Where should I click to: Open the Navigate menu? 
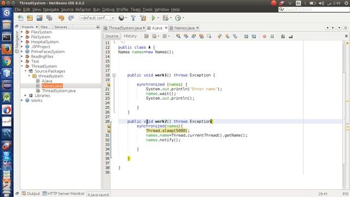pos(51,9)
